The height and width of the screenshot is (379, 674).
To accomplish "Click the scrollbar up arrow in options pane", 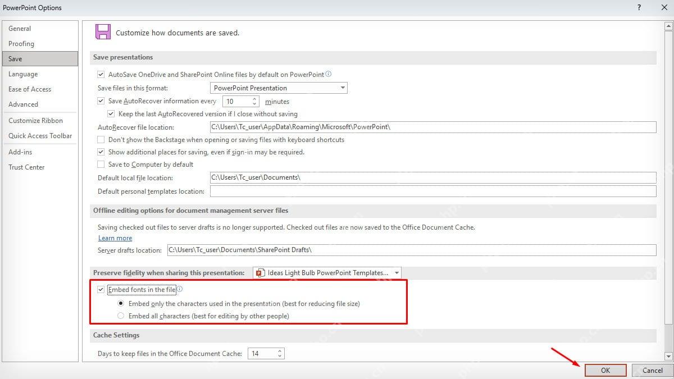I will pyautogui.click(x=668, y=25).
